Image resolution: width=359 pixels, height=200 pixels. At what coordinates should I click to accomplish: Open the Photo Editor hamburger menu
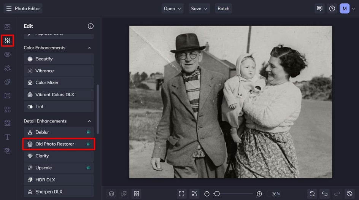coord(9,8)
